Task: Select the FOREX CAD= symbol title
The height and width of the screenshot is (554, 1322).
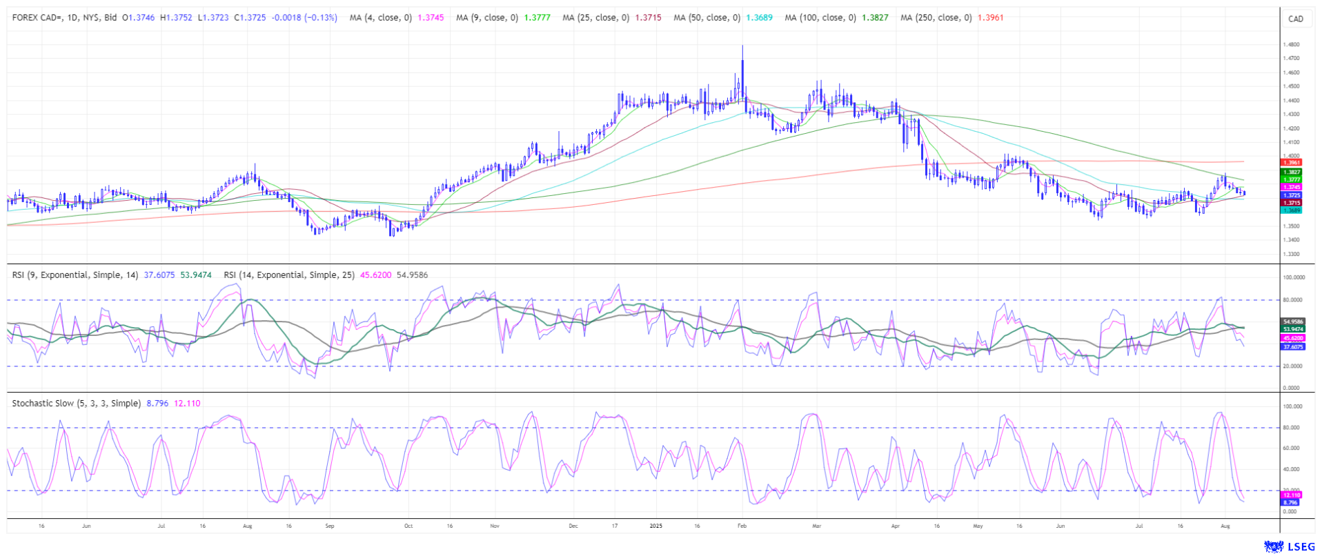Action: pos(64,18)
